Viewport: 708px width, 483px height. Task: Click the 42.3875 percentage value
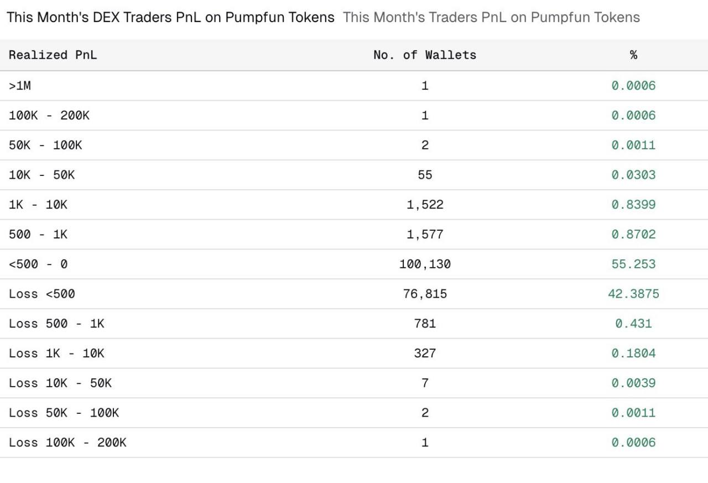(x=633, y=294)
